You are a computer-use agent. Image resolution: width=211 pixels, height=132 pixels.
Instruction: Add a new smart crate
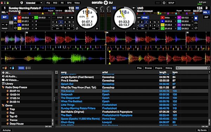tap(12, 68)
